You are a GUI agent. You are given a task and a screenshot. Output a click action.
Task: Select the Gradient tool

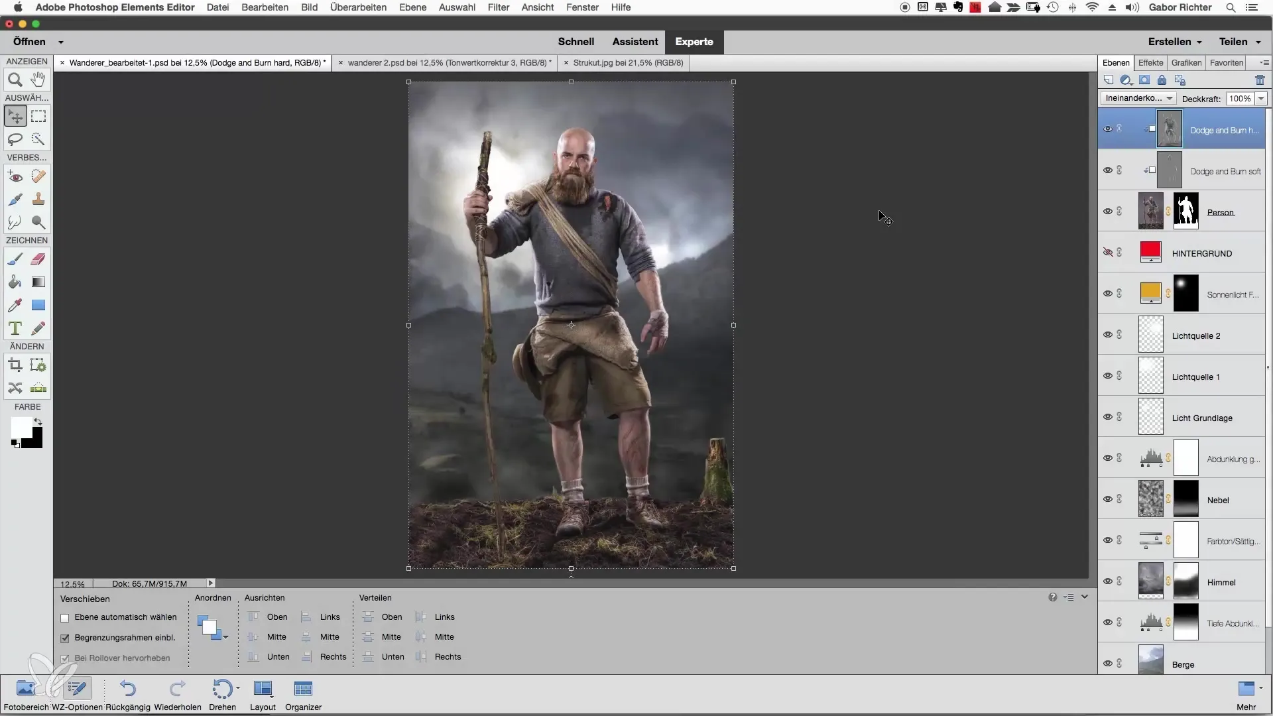pyautogui.click(x=38, y=282)
